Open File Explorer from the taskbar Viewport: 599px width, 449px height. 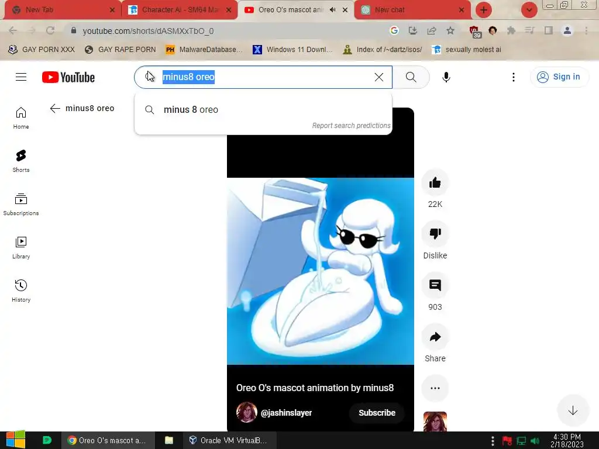click(169, 440)
